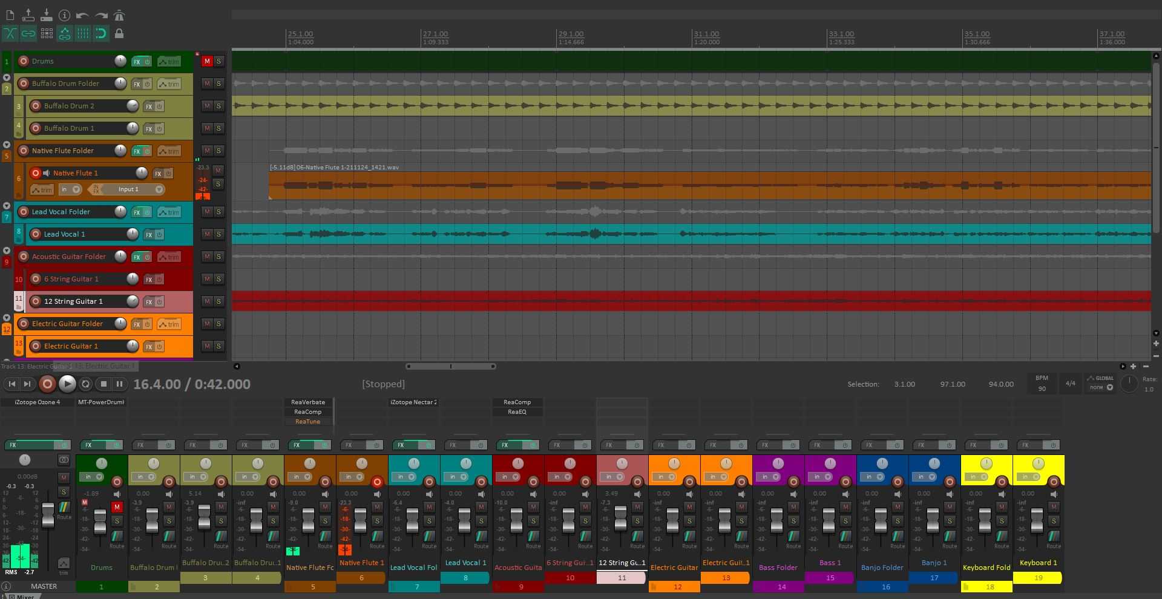Collapse the Acoustic Guitar Folder arrow
Image resolution: width=1162 pixels, height=599 pixels.
(x=7, y=250)
